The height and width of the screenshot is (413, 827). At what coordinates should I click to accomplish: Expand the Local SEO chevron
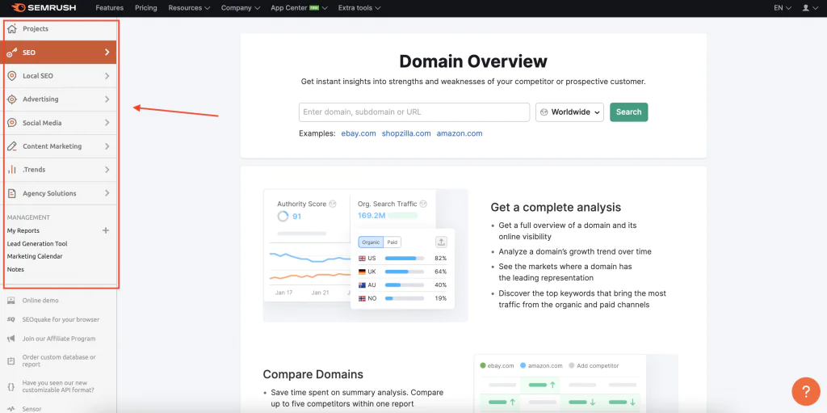tap(107, 76)
